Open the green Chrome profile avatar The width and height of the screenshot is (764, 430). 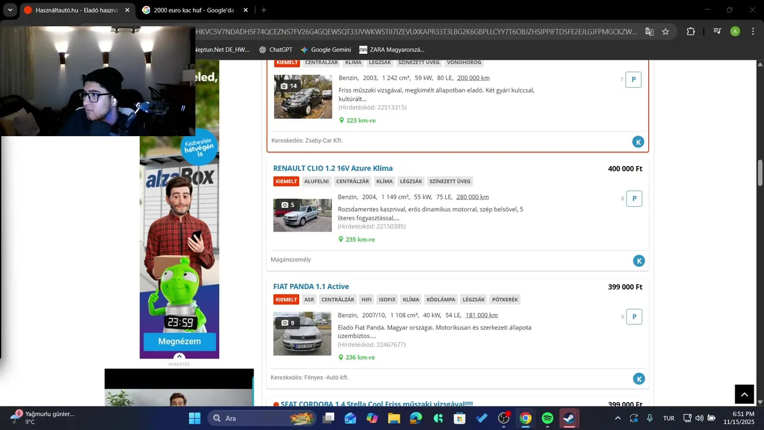735,32
